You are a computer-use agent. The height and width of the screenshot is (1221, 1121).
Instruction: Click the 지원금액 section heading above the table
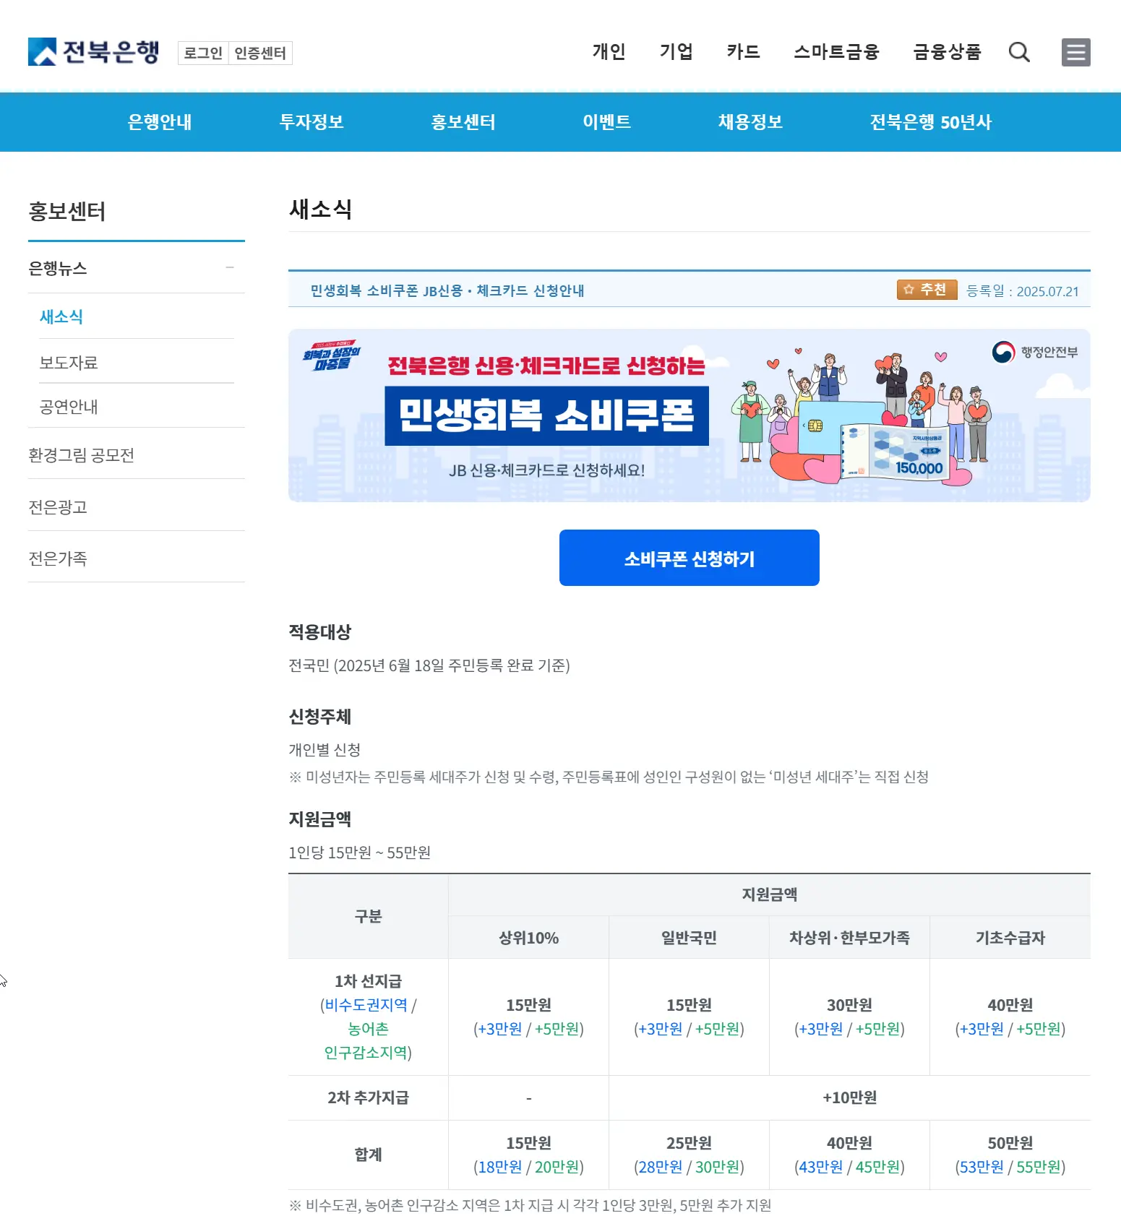(x=319, y=819)
